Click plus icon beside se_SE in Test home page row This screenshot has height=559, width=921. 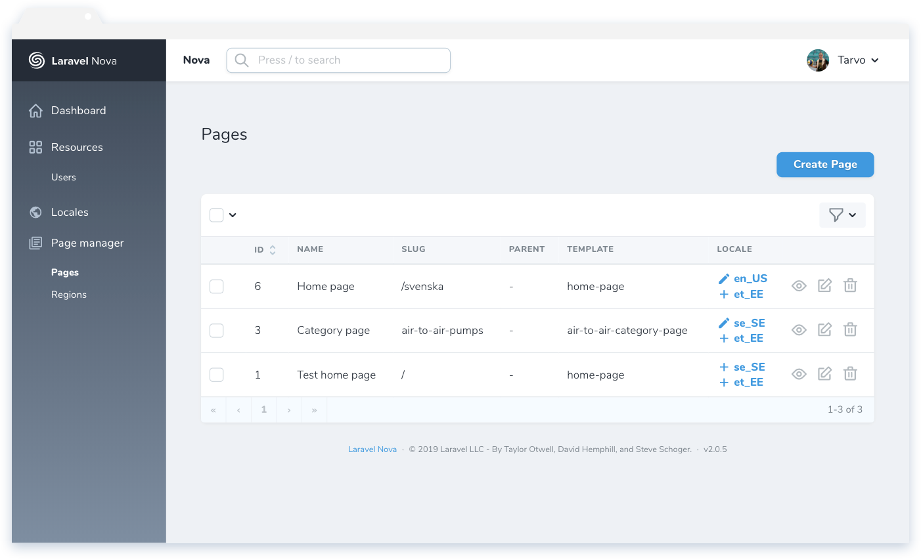pyautogui.click(x=724, y=367)
